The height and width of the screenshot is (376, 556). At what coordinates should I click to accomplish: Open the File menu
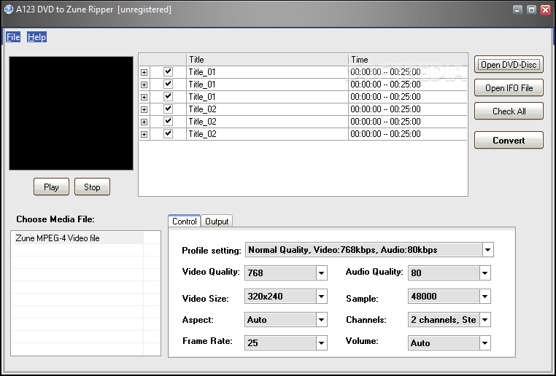coord(13,37)
